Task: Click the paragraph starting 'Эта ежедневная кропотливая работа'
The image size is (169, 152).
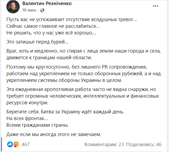Action: pyautogui.click(x=84, y=95)
